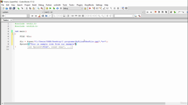Image resolution: width=188 pixels, height=105 pixels.
Task: Click the selected text highlight marker icon
Action: point(39,16)
